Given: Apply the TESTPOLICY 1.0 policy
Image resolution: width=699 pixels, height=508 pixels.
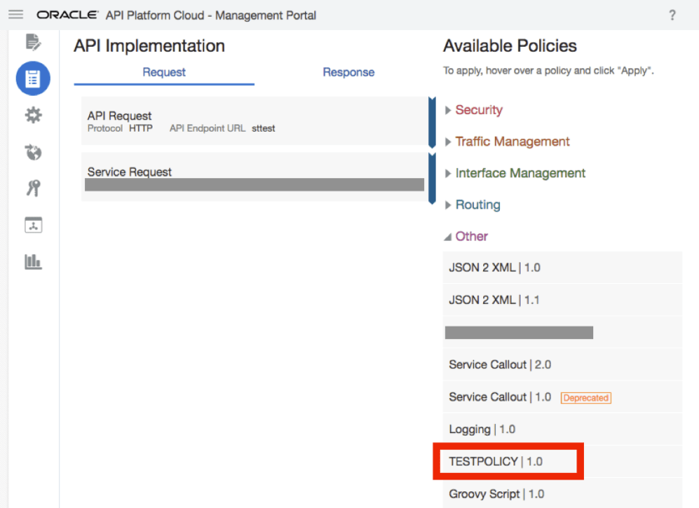Looking at the screenshot, I should 507,461.
